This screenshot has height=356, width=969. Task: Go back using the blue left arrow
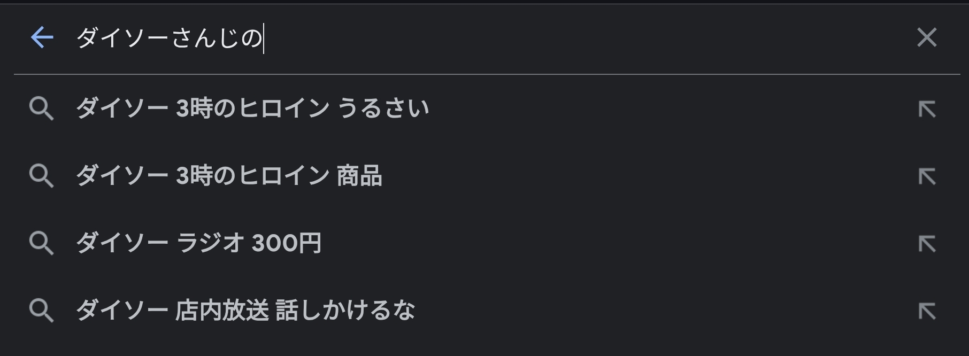click(42, 37)
